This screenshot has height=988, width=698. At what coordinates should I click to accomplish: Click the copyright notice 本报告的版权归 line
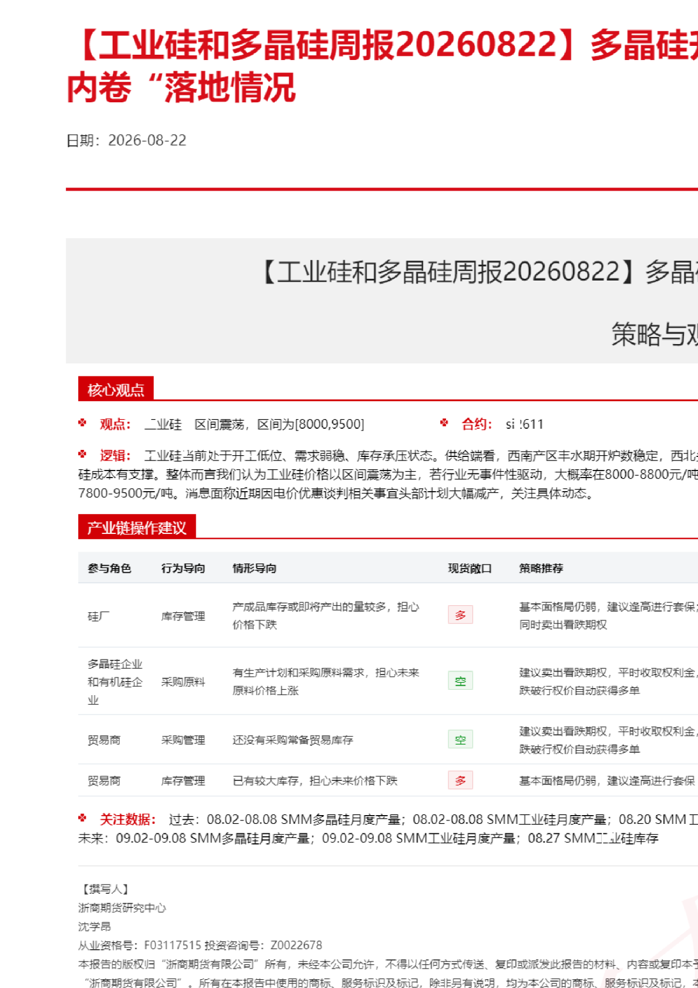(x=388, y=964)
